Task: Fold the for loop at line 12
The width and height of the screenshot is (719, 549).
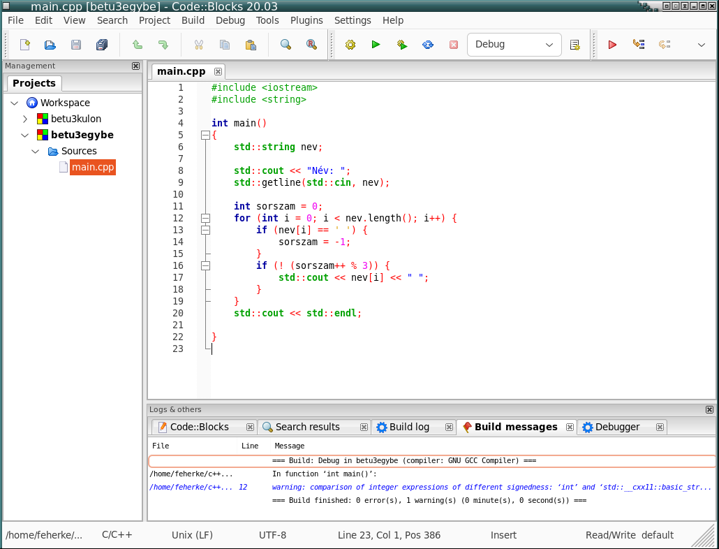Action: coord(205,219)
